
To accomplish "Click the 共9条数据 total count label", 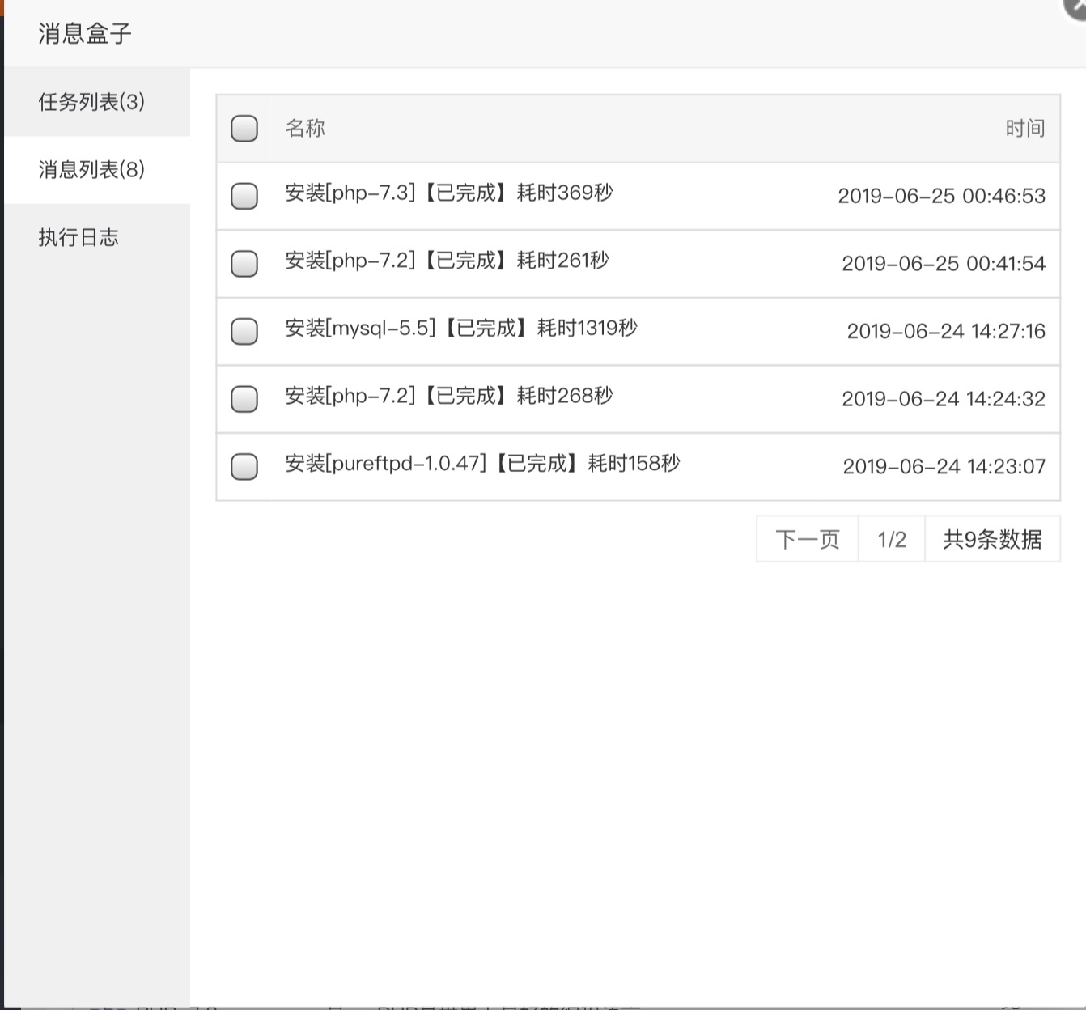I will (x=992, y=539).
